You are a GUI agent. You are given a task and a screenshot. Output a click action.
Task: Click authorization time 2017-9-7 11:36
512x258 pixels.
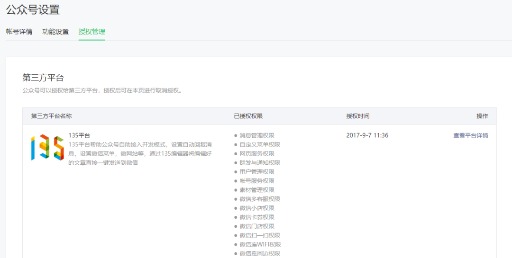click(367, 135)
